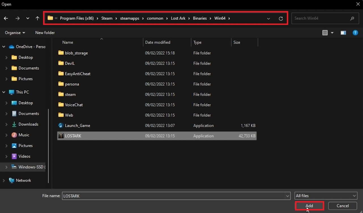Click the Win64 breadcrumb

pyautogui.click(x=220, y=18)
